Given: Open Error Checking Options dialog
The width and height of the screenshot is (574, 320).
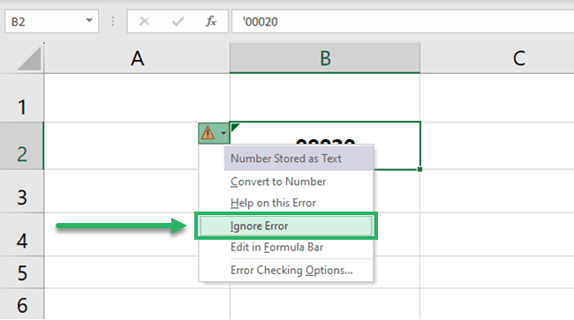Looking at the screenshot, I should 291,271.
